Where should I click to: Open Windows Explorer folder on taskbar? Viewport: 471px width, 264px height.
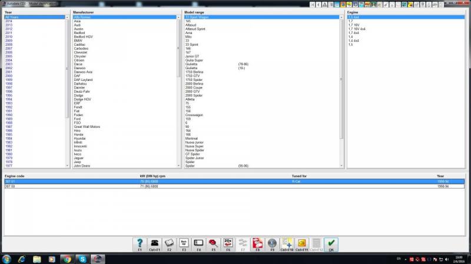(x=37, y=259)
